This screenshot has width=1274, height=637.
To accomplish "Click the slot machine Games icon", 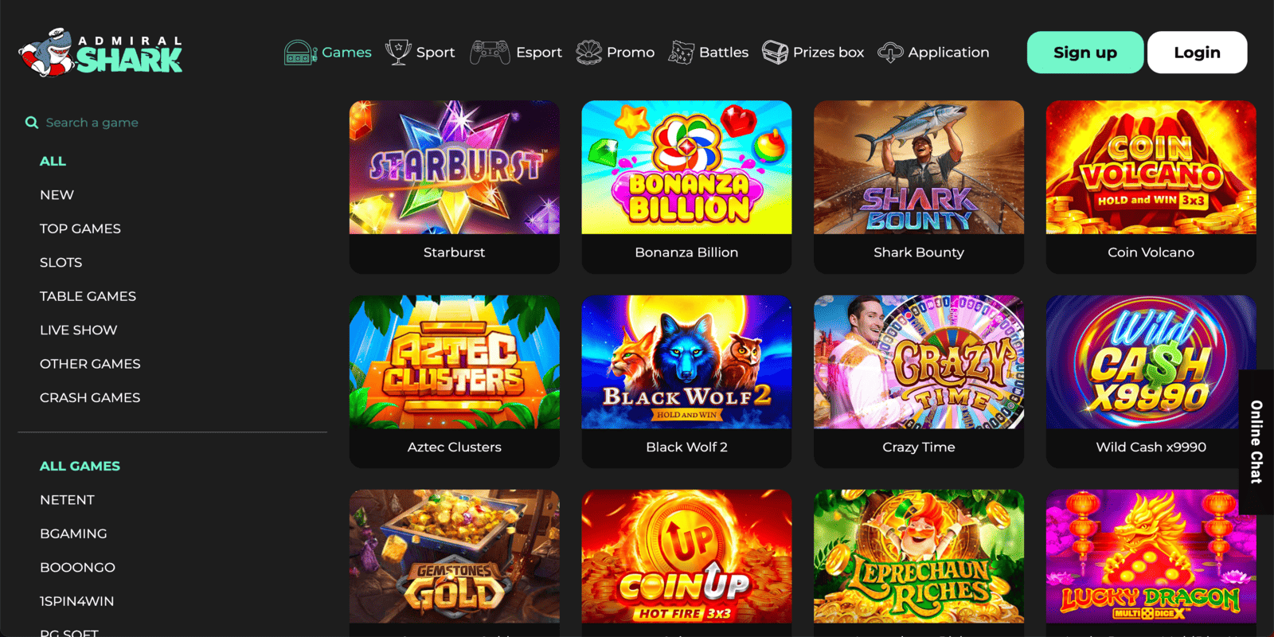I will (300, 53).
